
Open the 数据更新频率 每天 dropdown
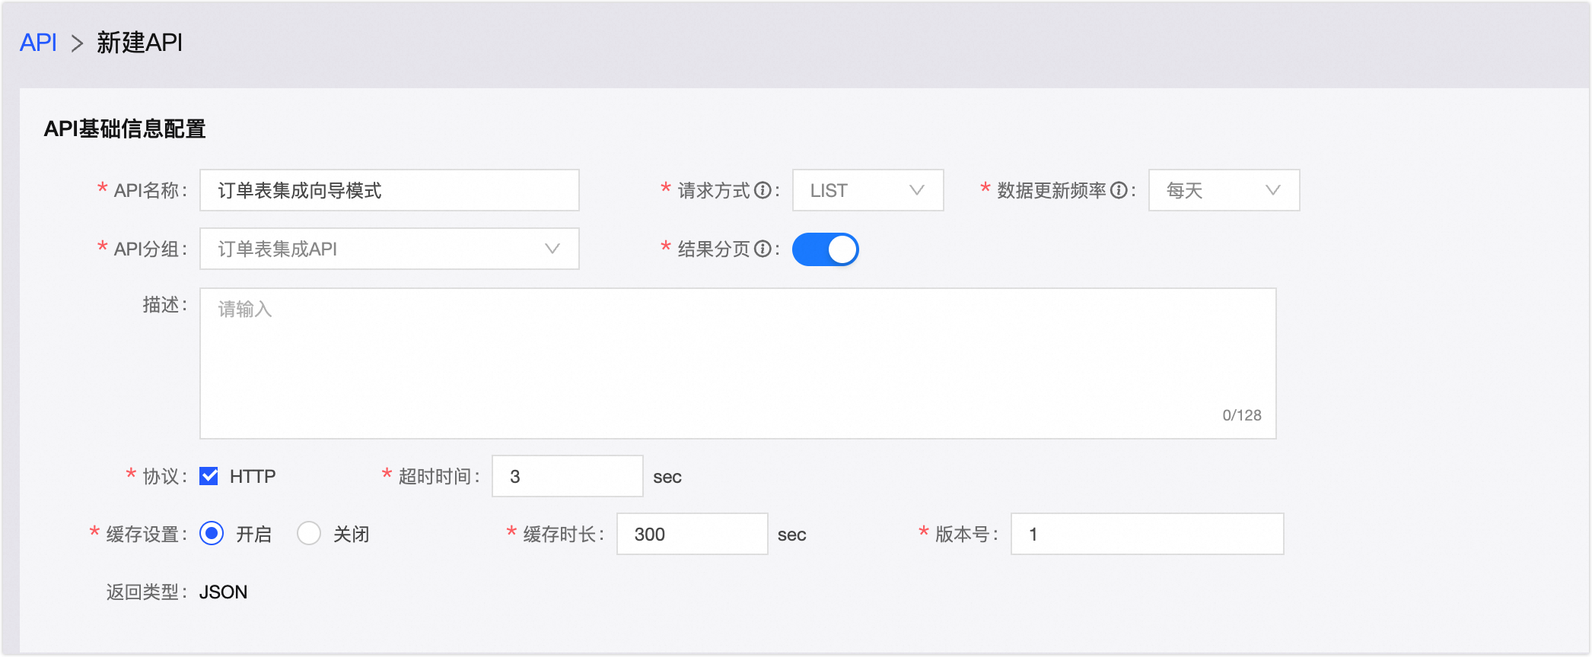1224,190
